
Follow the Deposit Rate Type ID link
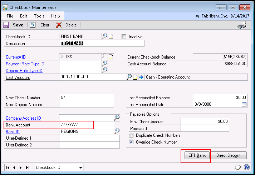24,71
